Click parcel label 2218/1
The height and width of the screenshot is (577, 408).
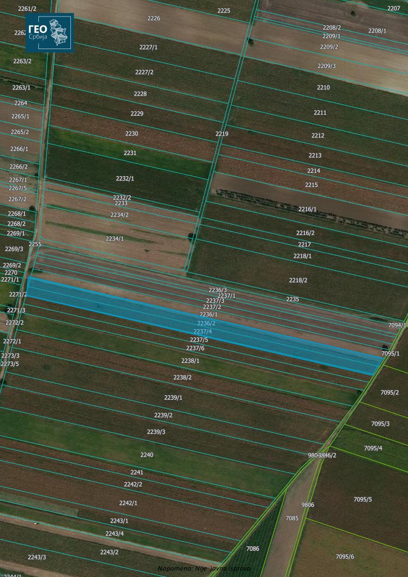click(303, 255)
